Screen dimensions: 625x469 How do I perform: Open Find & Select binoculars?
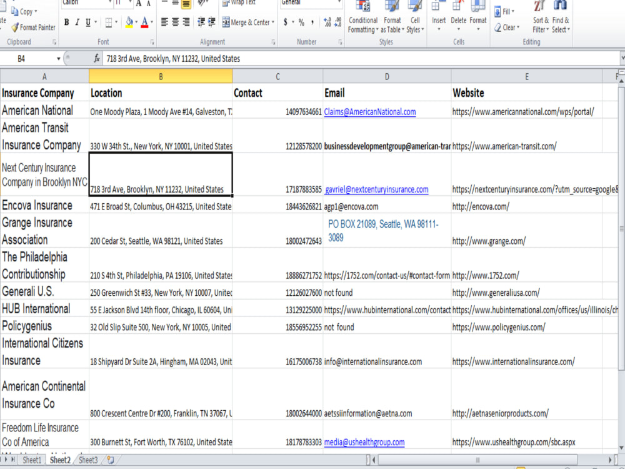561,17
